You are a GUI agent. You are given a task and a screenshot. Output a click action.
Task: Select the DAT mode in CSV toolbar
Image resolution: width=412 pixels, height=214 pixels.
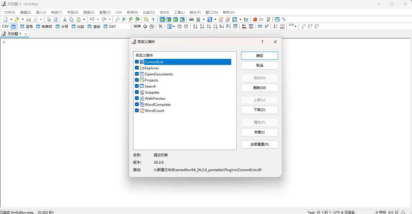(110, 26)
